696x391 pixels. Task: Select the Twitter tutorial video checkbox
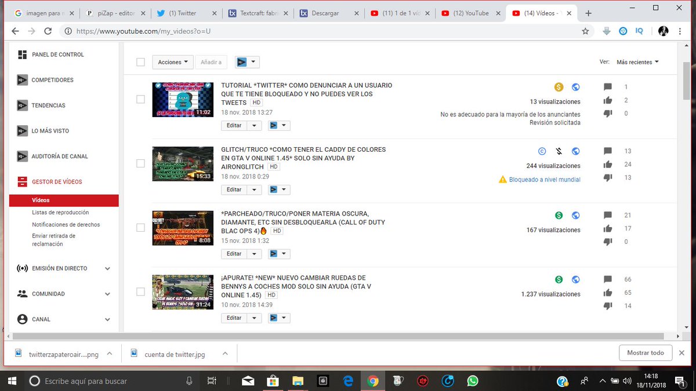click(140, 99)
